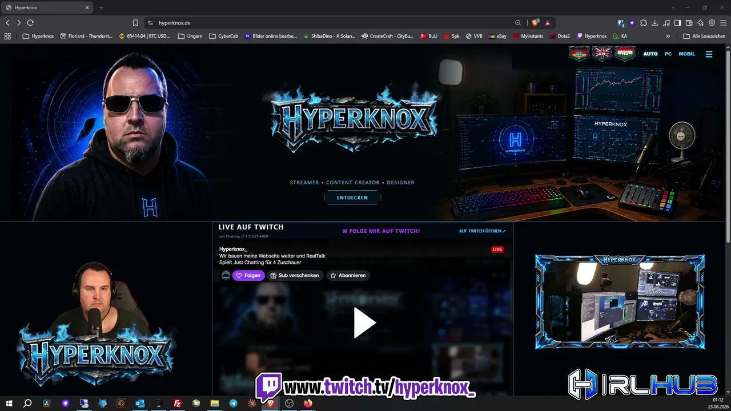This screenshot has height=411, width=731.
Task: Open the Bilder online bearbeiten bookmark
Action: (x=270, y=36)
